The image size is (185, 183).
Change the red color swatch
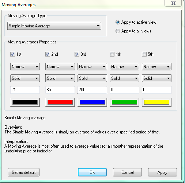coord(60,102)
